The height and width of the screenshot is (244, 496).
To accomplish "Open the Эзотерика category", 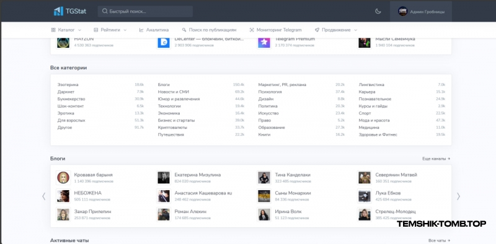I will (x=68, y=85).
